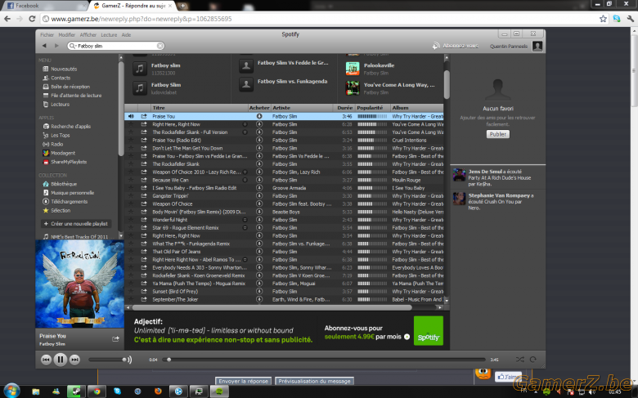Star the Right Here, Right Now – Full Version track
This screenshot has width=638, height=398.
click(131, 124)
